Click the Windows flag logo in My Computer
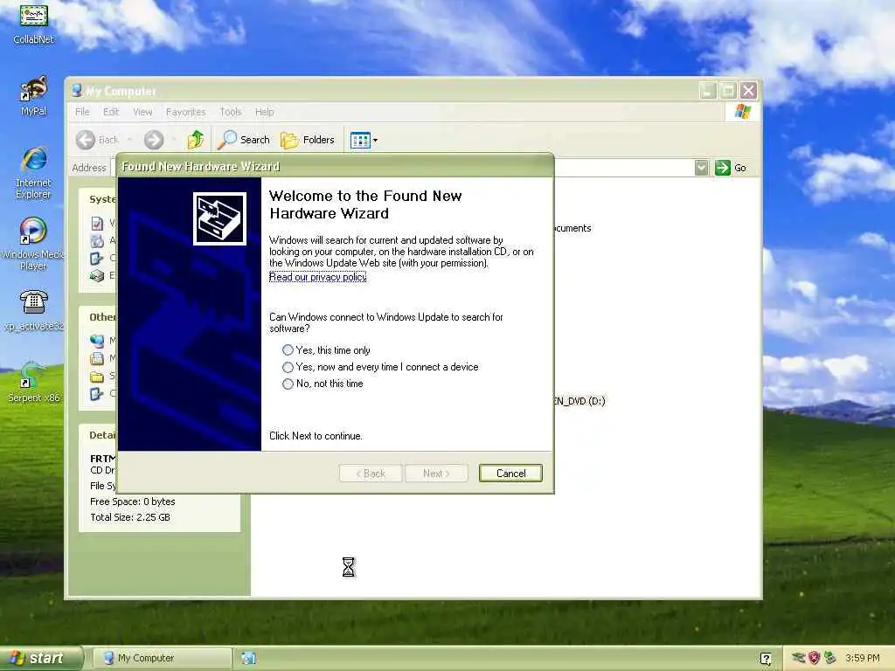 click(x=742, y=111)
